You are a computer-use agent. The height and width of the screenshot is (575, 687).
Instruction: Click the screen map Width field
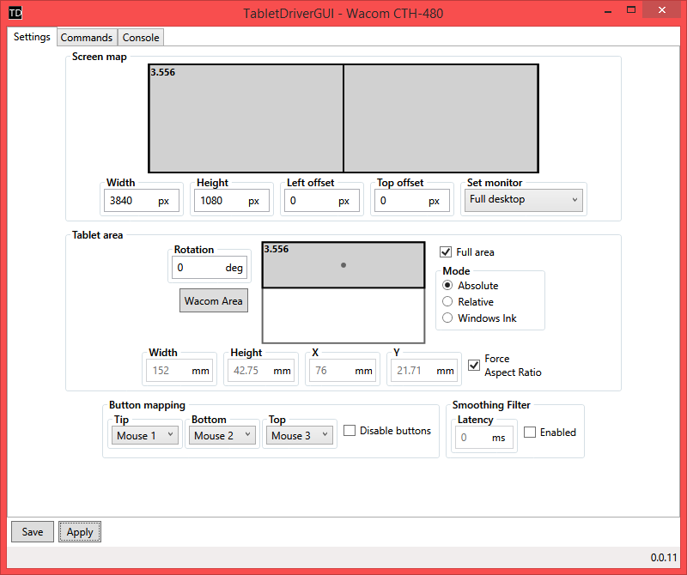[x=142, y=201]
